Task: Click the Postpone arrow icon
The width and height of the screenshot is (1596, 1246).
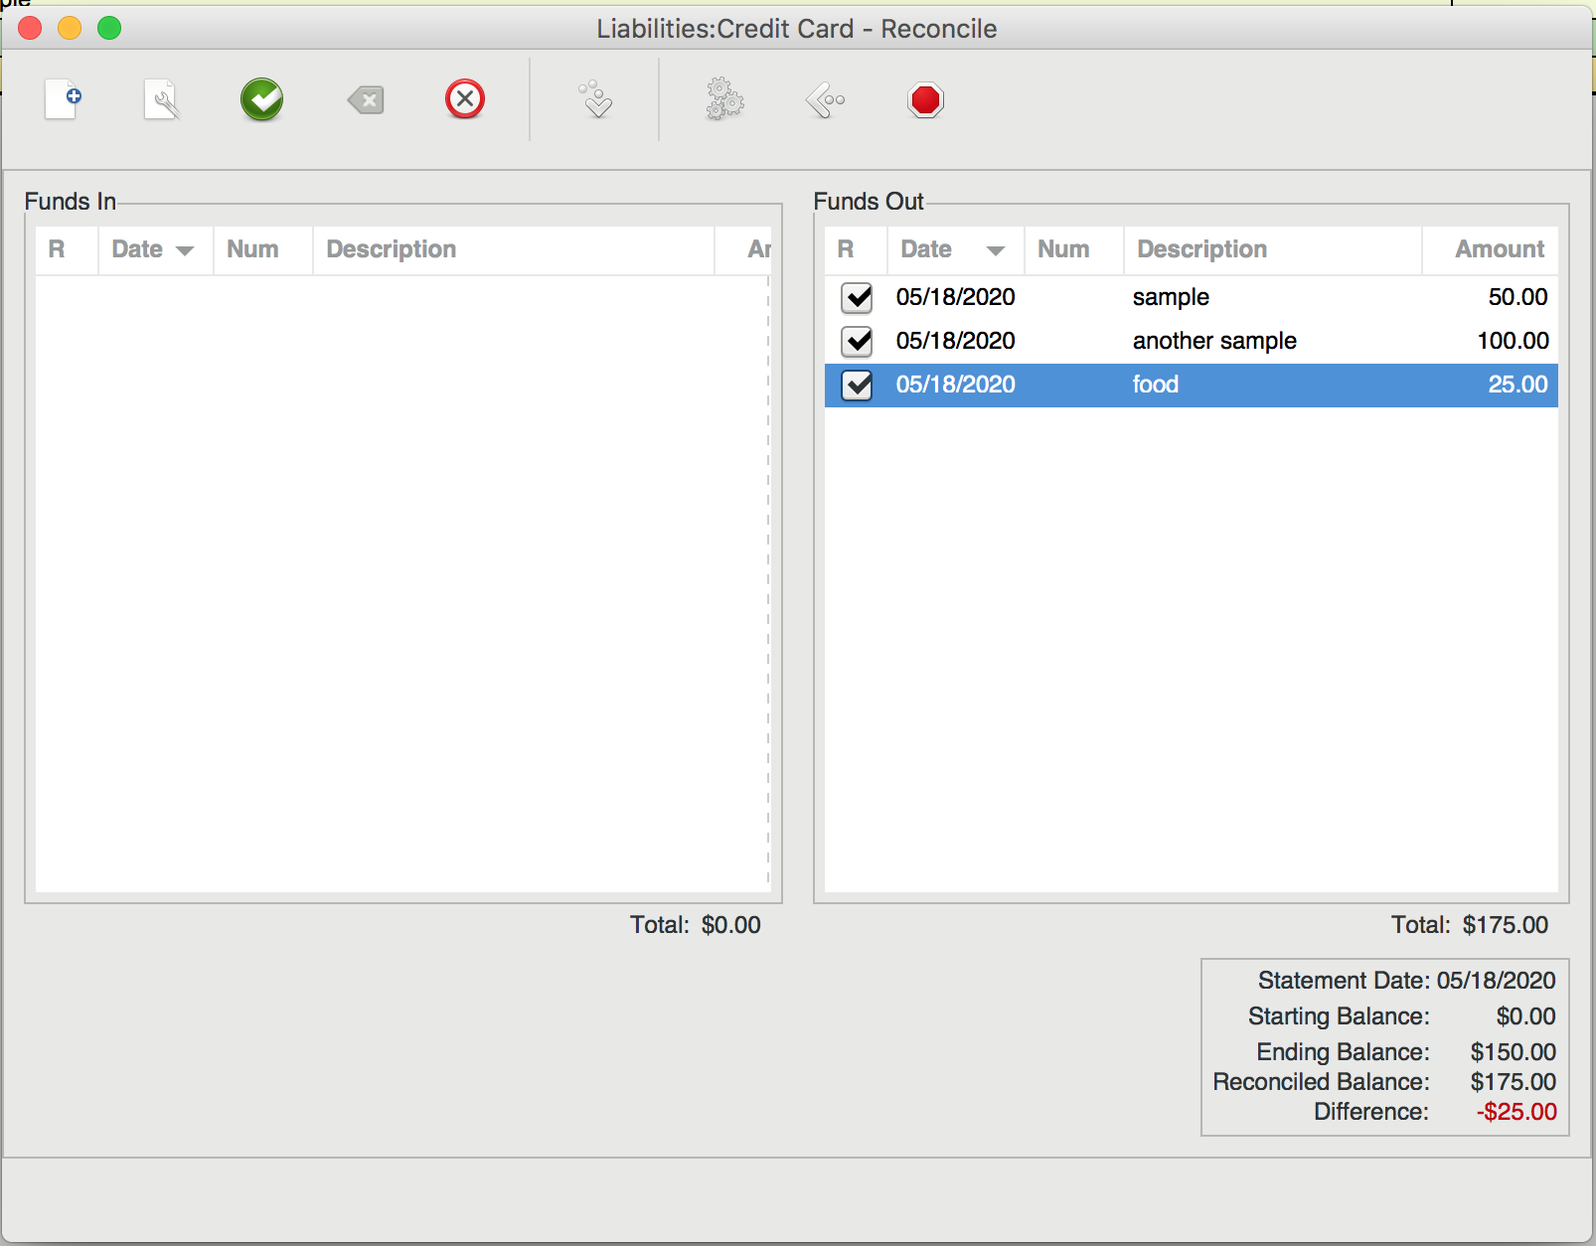Action: click(x=825, y=99)
